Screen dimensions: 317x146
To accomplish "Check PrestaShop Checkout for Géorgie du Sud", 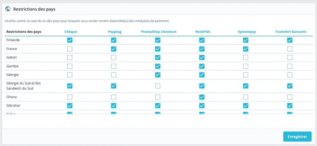I will (158, 86).
